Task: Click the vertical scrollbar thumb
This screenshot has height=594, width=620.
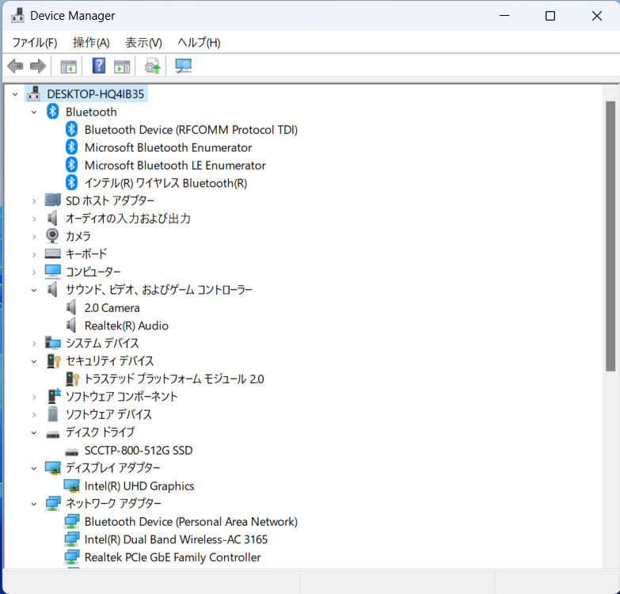Action: [610, 236]
